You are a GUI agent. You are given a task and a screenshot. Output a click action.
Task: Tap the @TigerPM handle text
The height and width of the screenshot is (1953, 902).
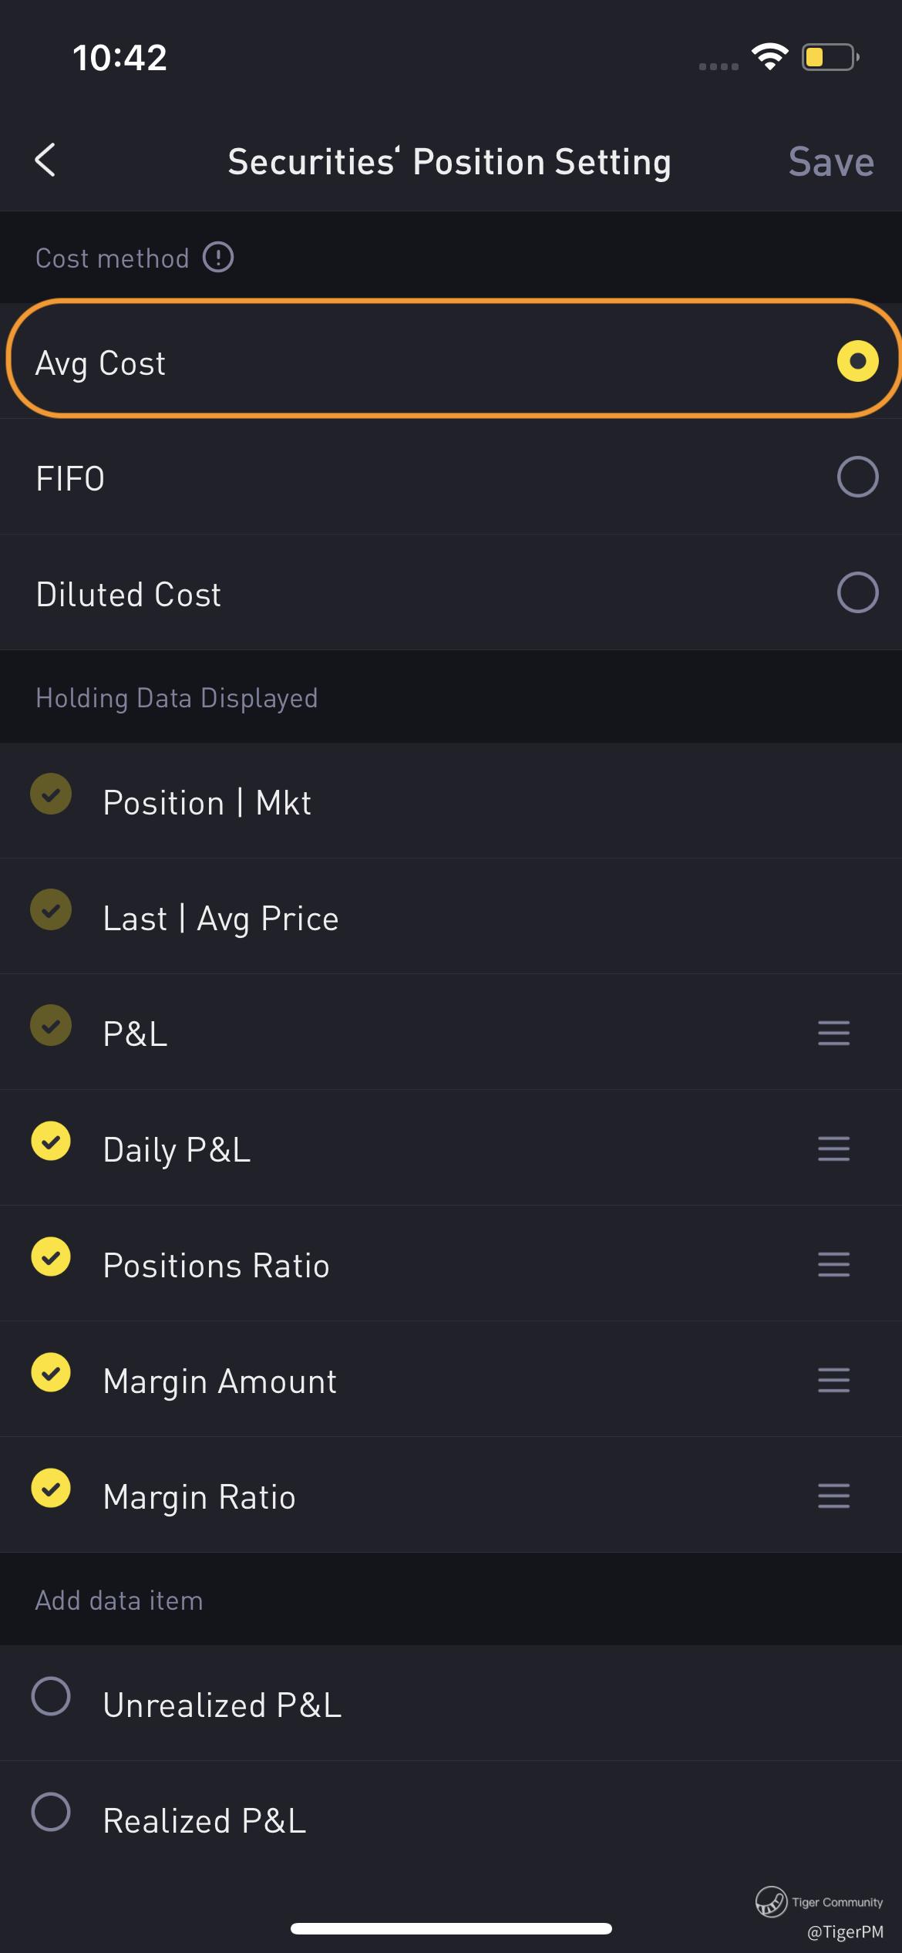point(845,1931)
